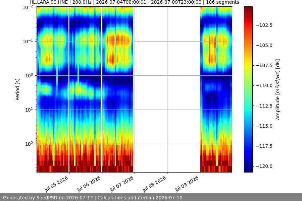The image size is (302, 201).
Task: Click the −112.5 colorbar tick label
Action: 264,106
